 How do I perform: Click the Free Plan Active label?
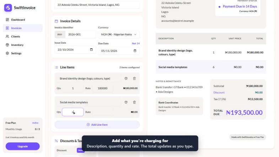(35, 123)
